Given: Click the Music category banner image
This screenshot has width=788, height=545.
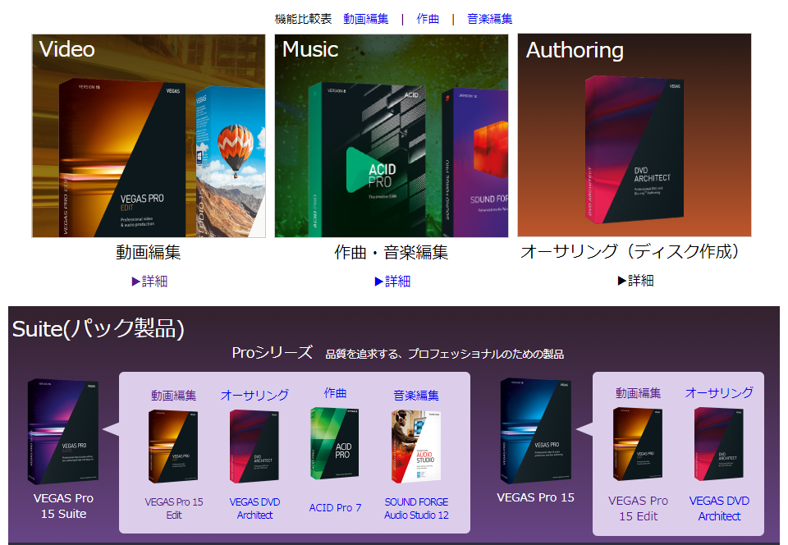Looking at the screenshot, I should click(x=392, y=135).
